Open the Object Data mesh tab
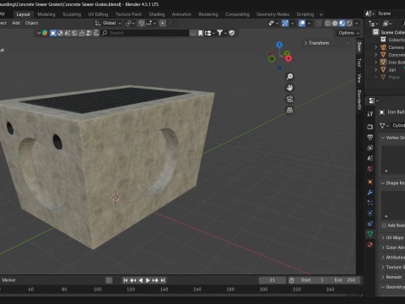The image size is (405, 304). click(370, 234)
